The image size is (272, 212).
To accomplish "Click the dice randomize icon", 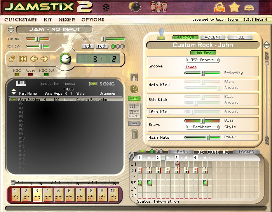I will (134, 89).
